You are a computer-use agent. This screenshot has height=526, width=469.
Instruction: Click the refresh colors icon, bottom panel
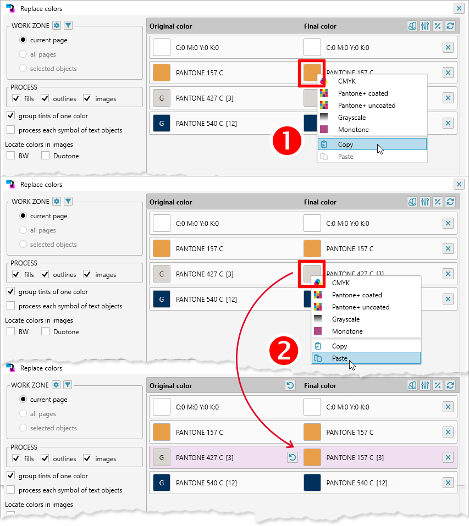coord(450,385)
